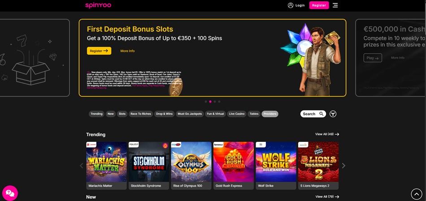Click hot flame icon on Stockholm Syndrome
Image resolution: width=426 pixels, height=201 pixels.
point(165,145)
